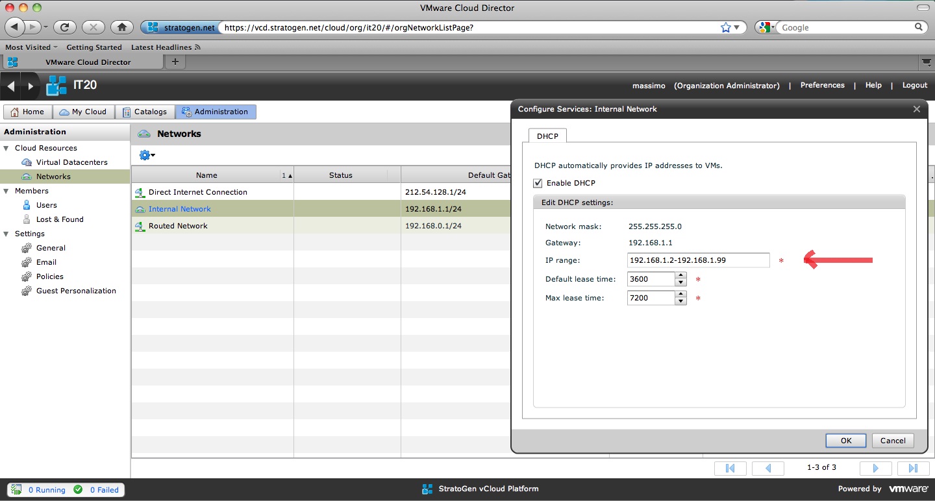Click the browser reload page icon

pyautogui.click(x=64, y=27)
